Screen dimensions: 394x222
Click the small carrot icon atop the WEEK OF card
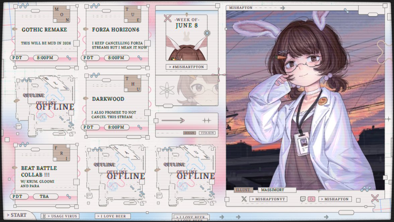(187, 14)
